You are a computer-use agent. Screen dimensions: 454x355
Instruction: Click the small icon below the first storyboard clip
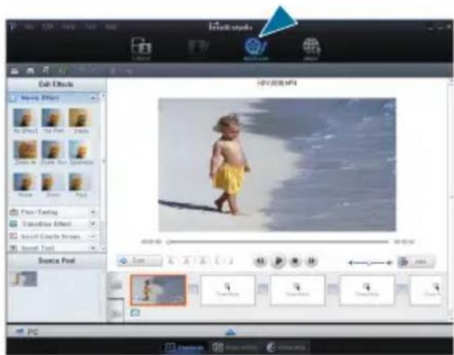coord(135,312)
